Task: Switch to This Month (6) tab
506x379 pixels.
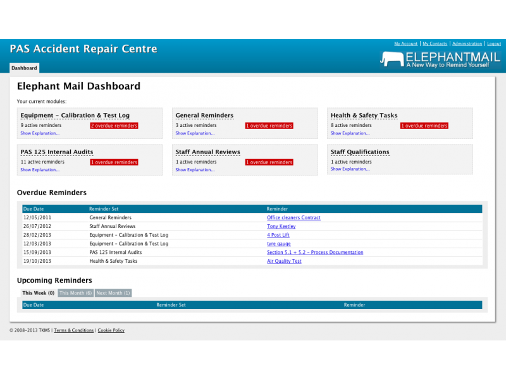Action: [75, 293]
